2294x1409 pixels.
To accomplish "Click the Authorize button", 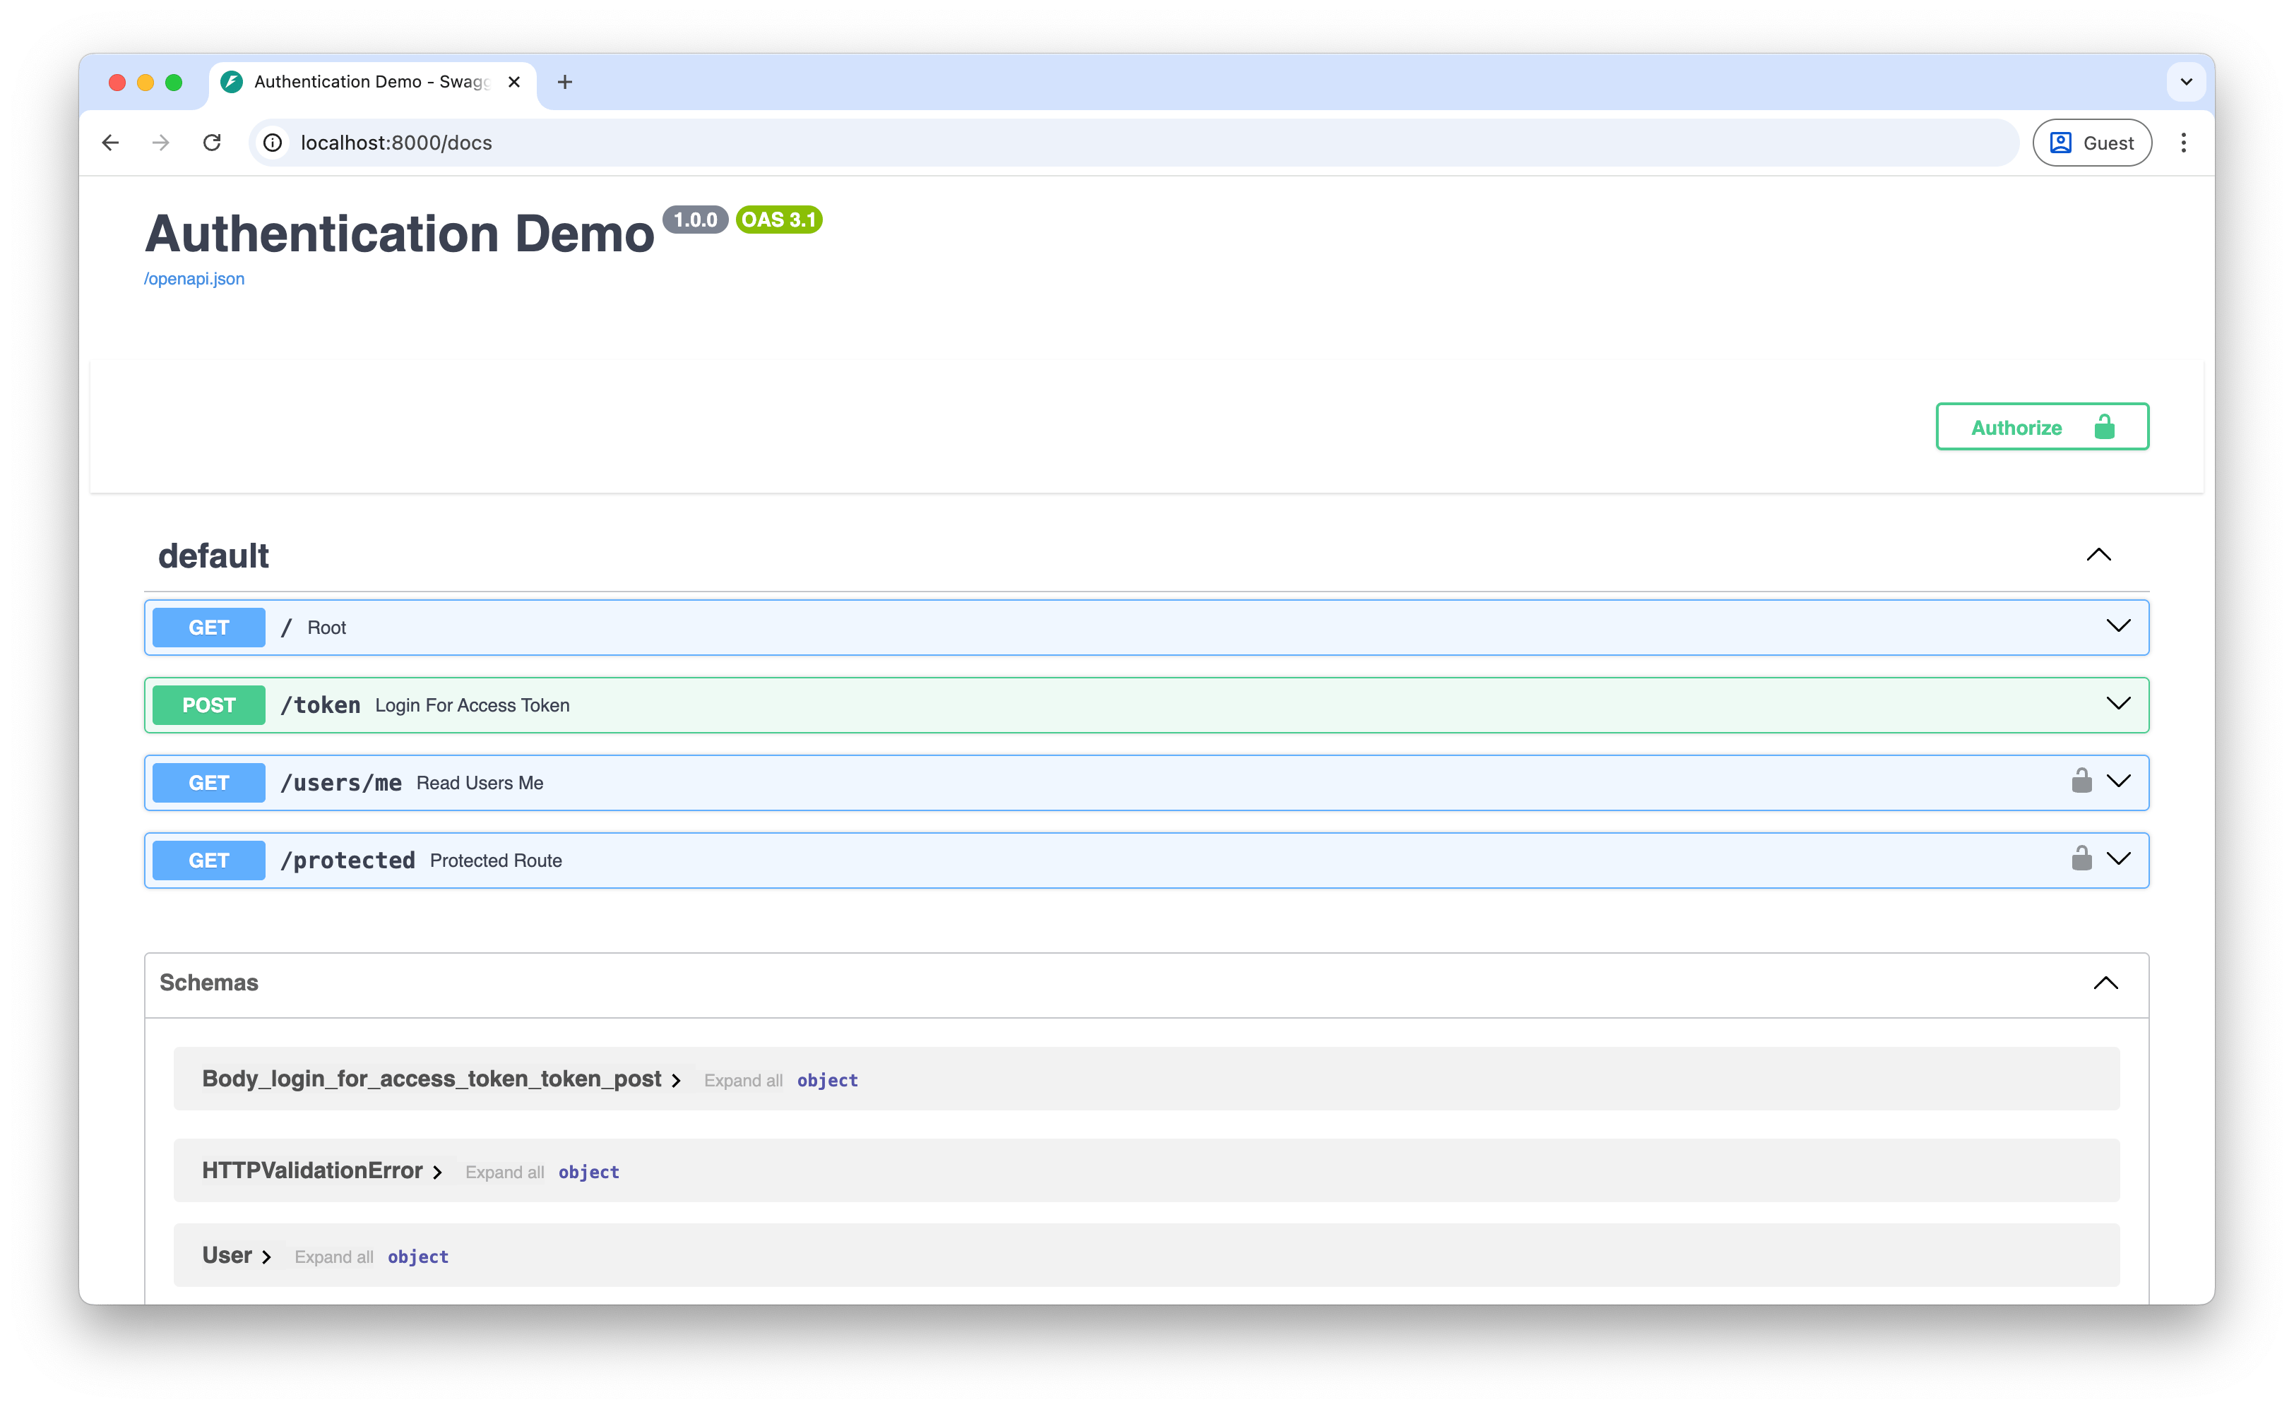I will (x=2041, y=427).
